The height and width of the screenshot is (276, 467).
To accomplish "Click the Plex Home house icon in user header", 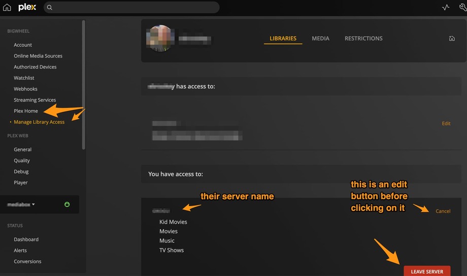I will point(452,39).
